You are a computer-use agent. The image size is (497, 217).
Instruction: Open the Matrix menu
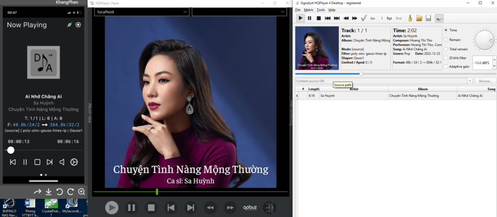point(309,10)
